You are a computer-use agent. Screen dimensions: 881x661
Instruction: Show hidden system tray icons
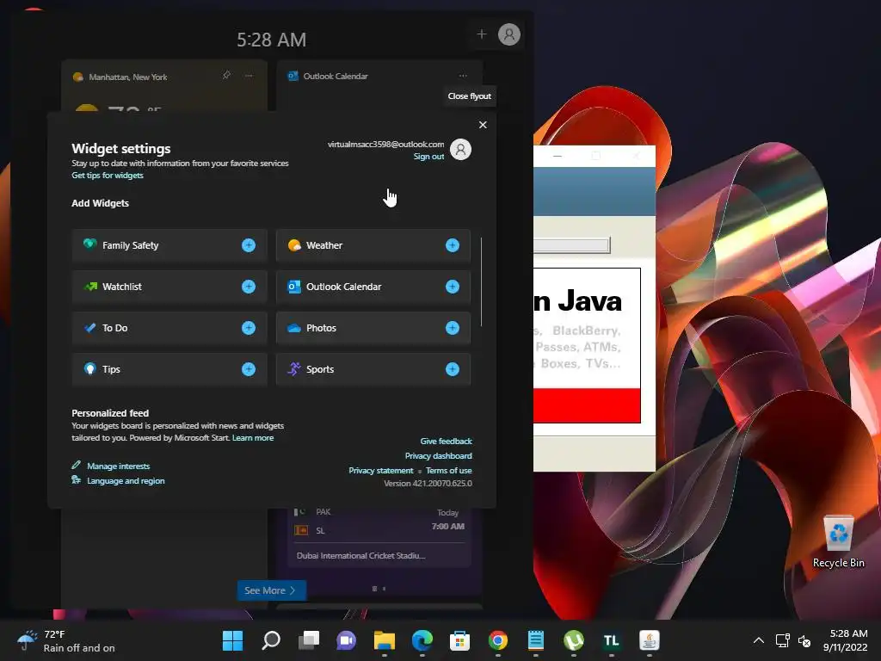click(x=759, y=640)
